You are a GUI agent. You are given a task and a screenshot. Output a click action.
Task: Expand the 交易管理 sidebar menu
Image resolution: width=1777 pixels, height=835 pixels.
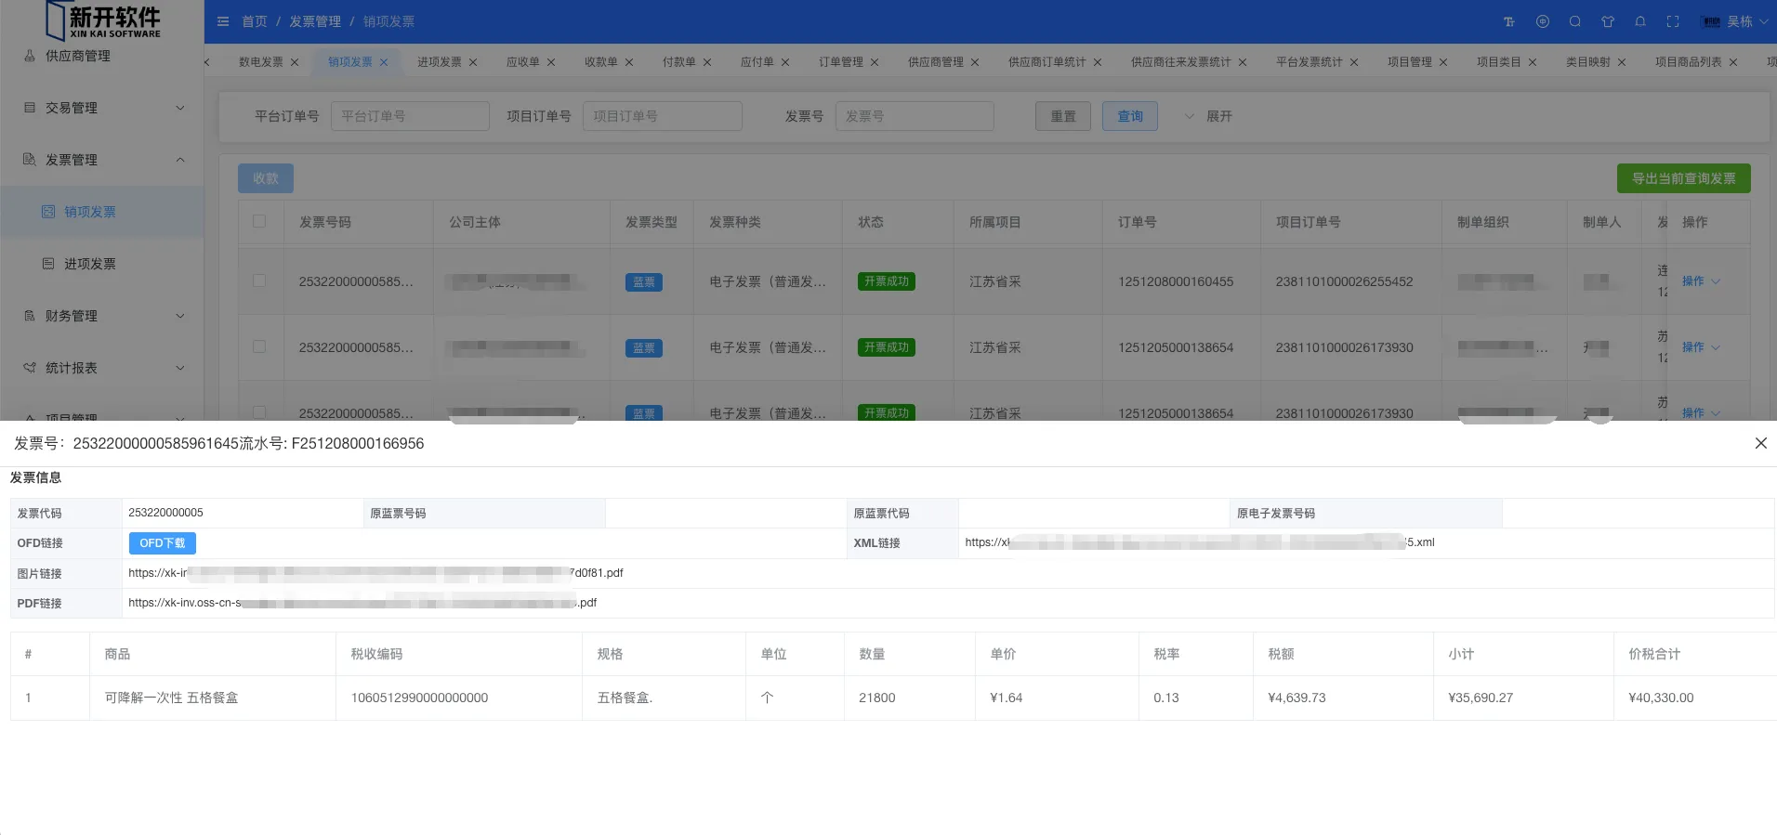102,108
